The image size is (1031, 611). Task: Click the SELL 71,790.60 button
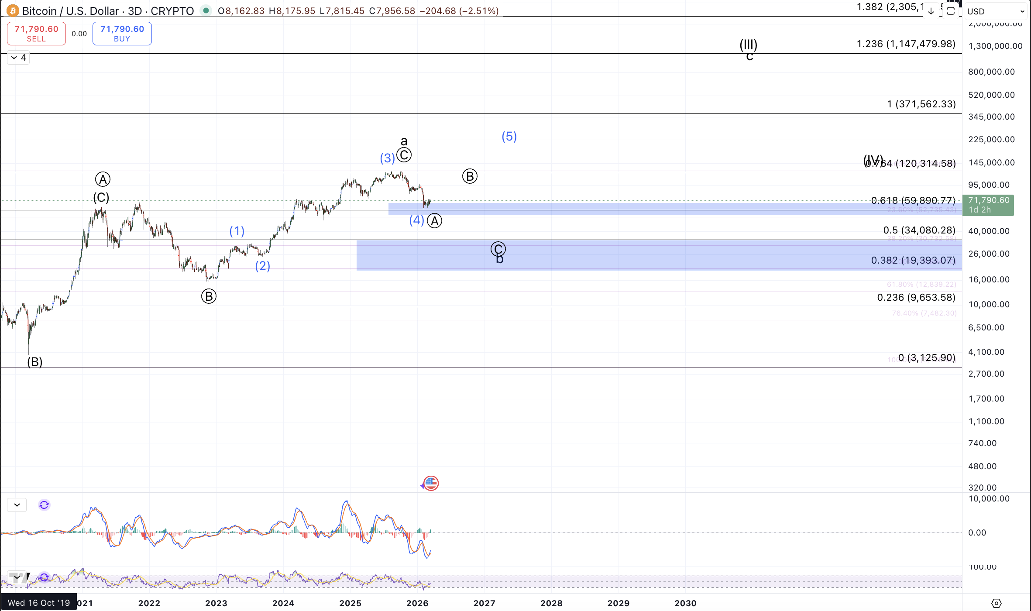pyautogui.click(x=36, y=34)
